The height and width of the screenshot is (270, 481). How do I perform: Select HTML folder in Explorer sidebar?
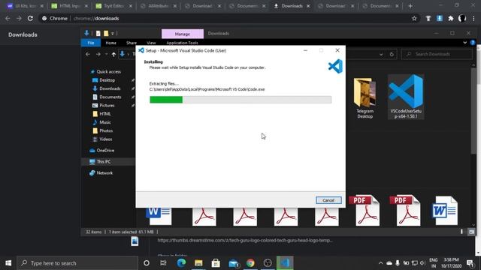105,114
